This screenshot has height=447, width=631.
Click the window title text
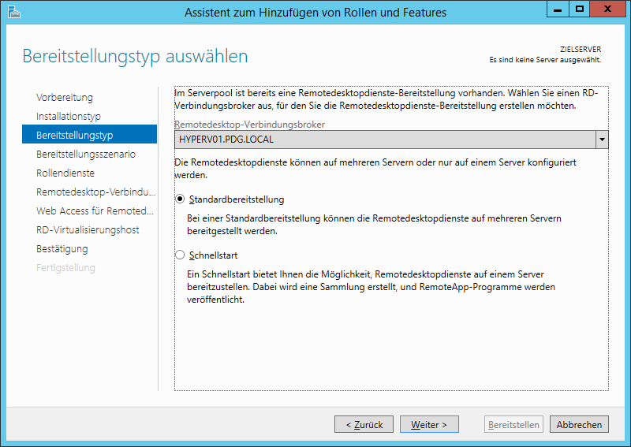click(x=315, y=13)
